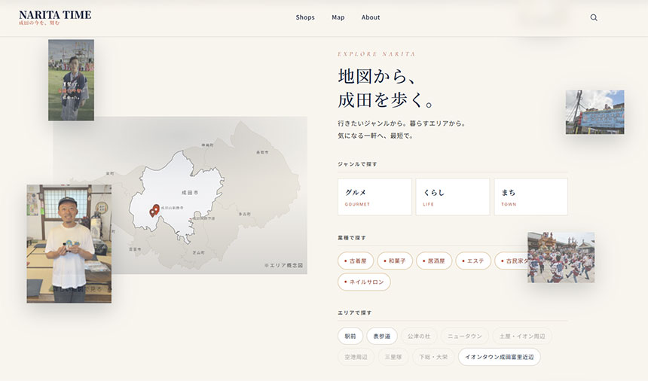Filter by the ニュータウン area chip
648x381 pixels.
(x=465, y=336)
